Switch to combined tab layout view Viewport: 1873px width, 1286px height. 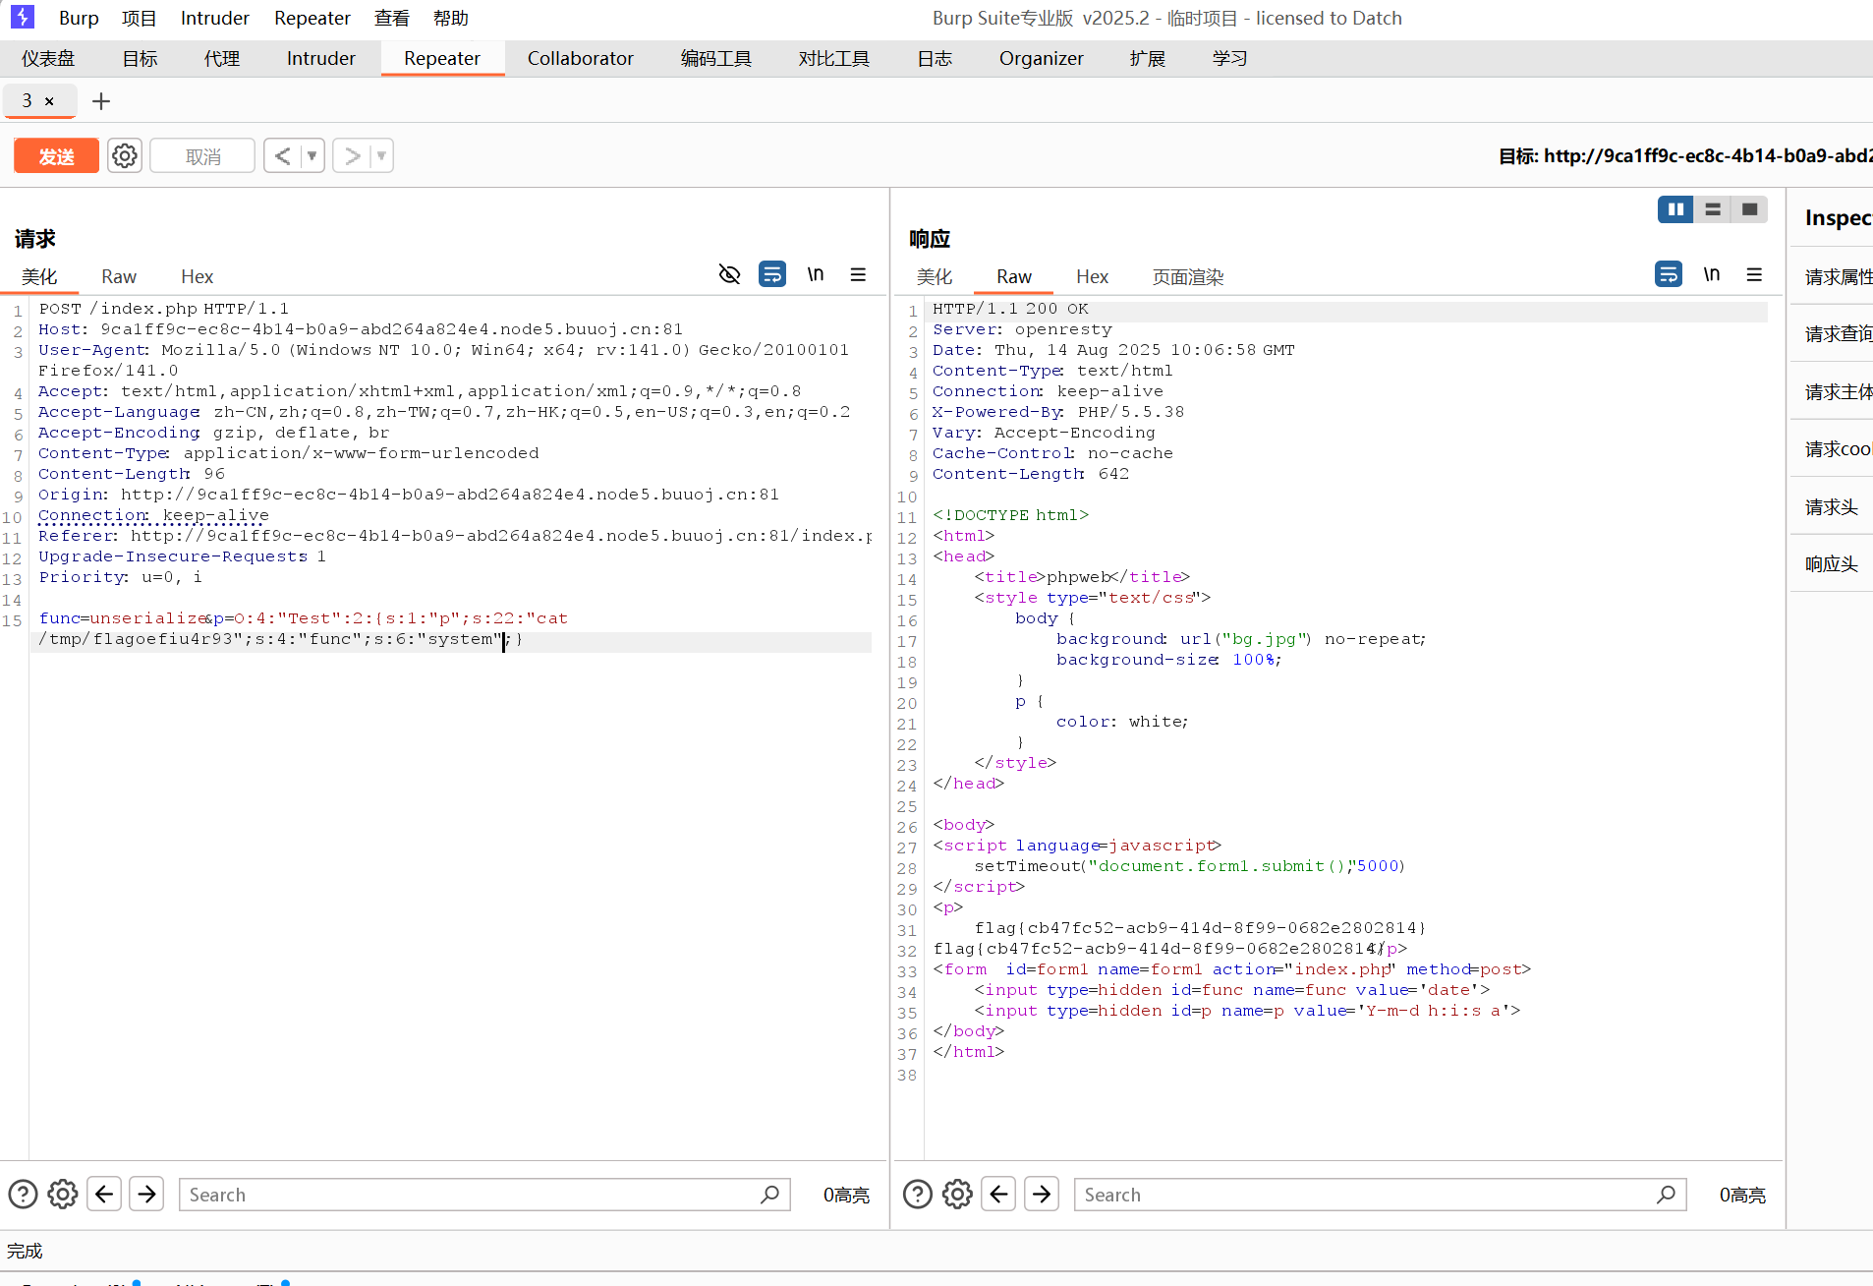pos(1749,208)
